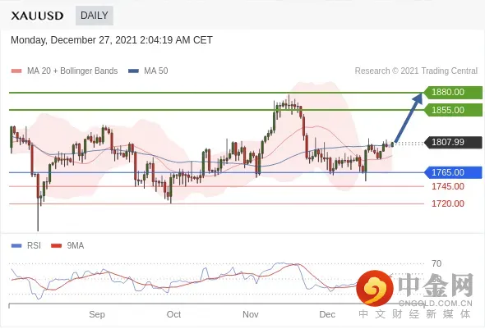The height and width of the screenshot is (329, 485).
Task: Click the 1720.00 support level label
Action: [x=448, y=203]
